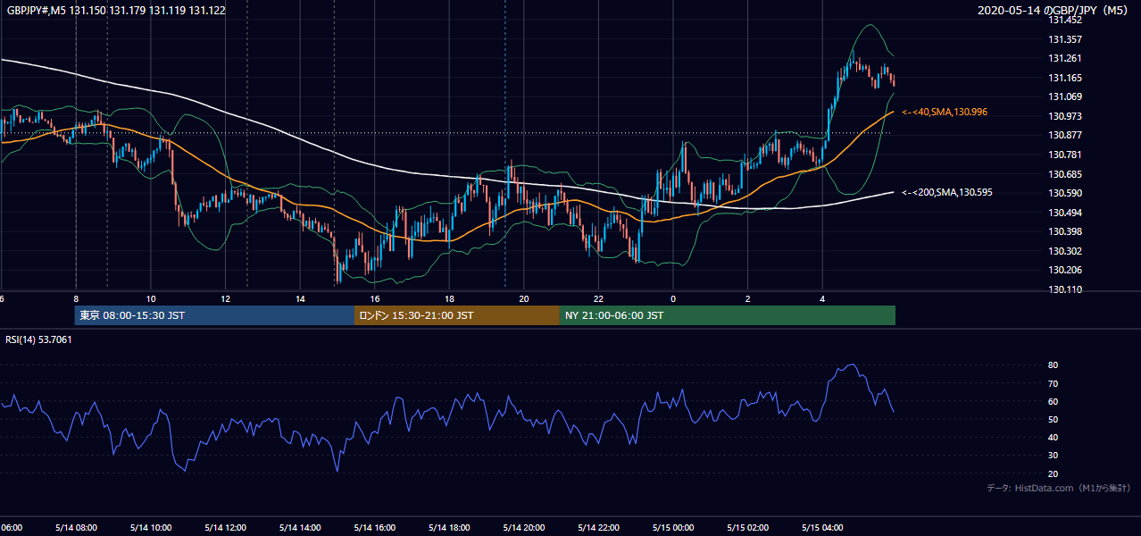Viewport: 1141px width, 536px height.
Task: Click the 5/14 08:00 date label
Action: 76,527
